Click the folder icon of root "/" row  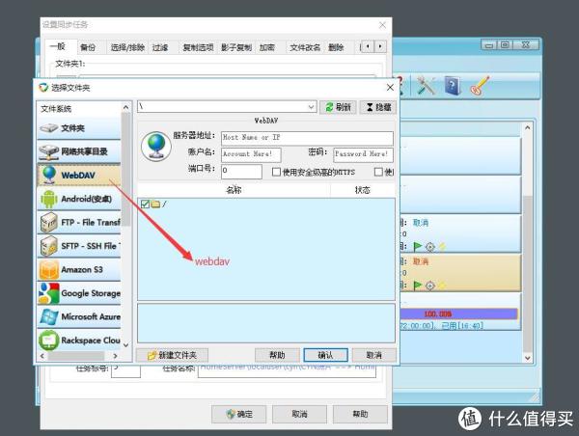click(155, 204)
